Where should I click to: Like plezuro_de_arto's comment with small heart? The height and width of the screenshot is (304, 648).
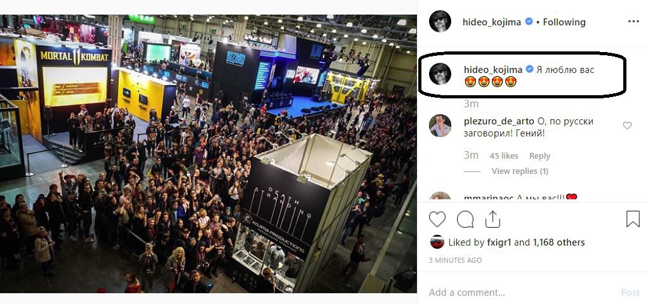coord(627,126)
